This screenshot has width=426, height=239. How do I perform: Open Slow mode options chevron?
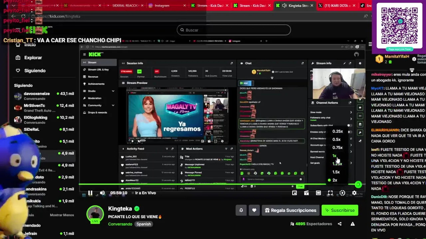(x=351, y=112)
